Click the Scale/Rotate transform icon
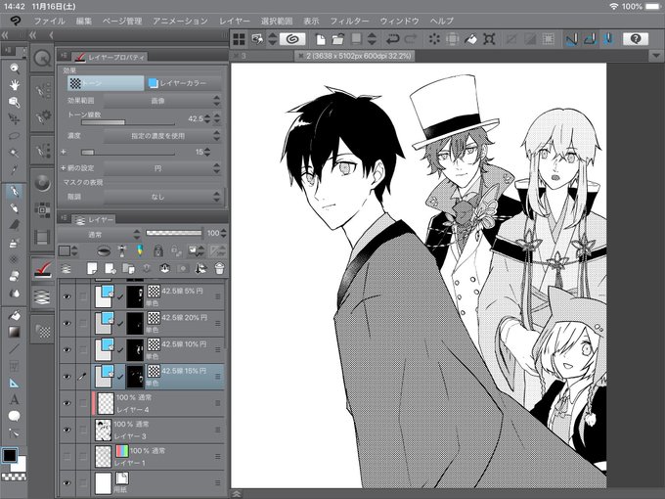Viewport: 665px width, 499px height. click(x=489, y=39)
